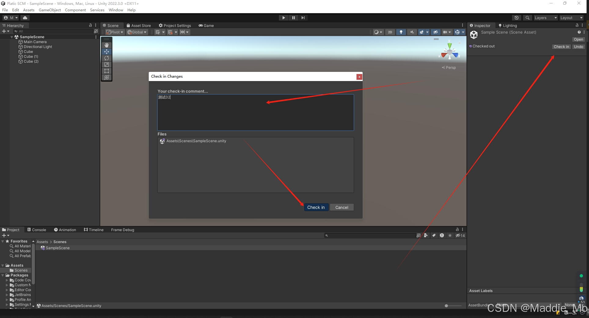Open the Layout dropdown
Viewport: 589px width, 318px height.
click(x=571, y=18)
